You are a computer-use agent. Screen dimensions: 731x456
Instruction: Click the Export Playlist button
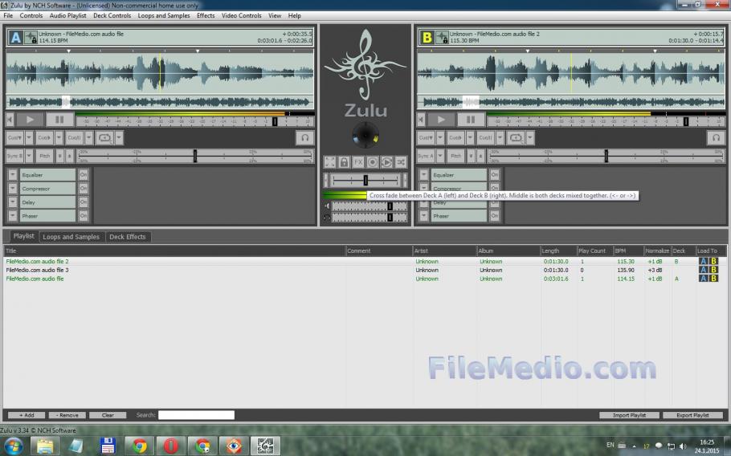692,415
